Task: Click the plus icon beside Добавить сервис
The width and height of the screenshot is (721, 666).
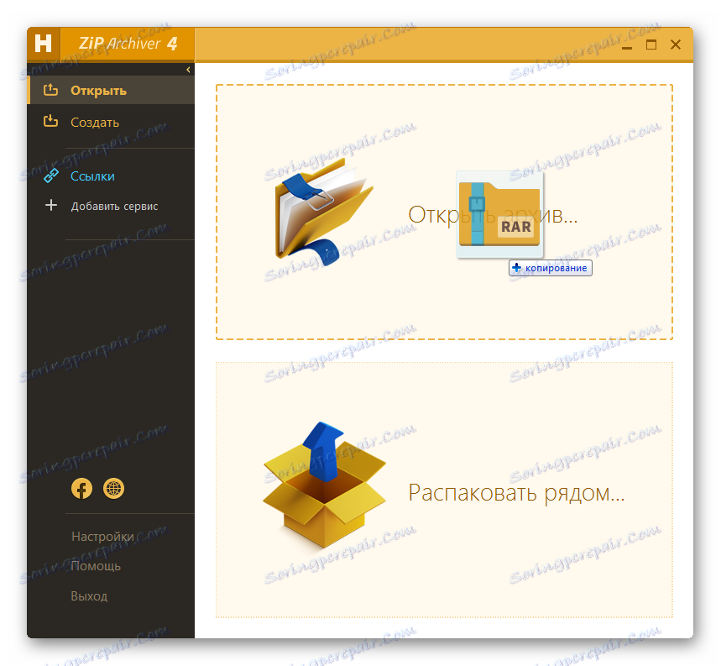Action: [51, 205]
